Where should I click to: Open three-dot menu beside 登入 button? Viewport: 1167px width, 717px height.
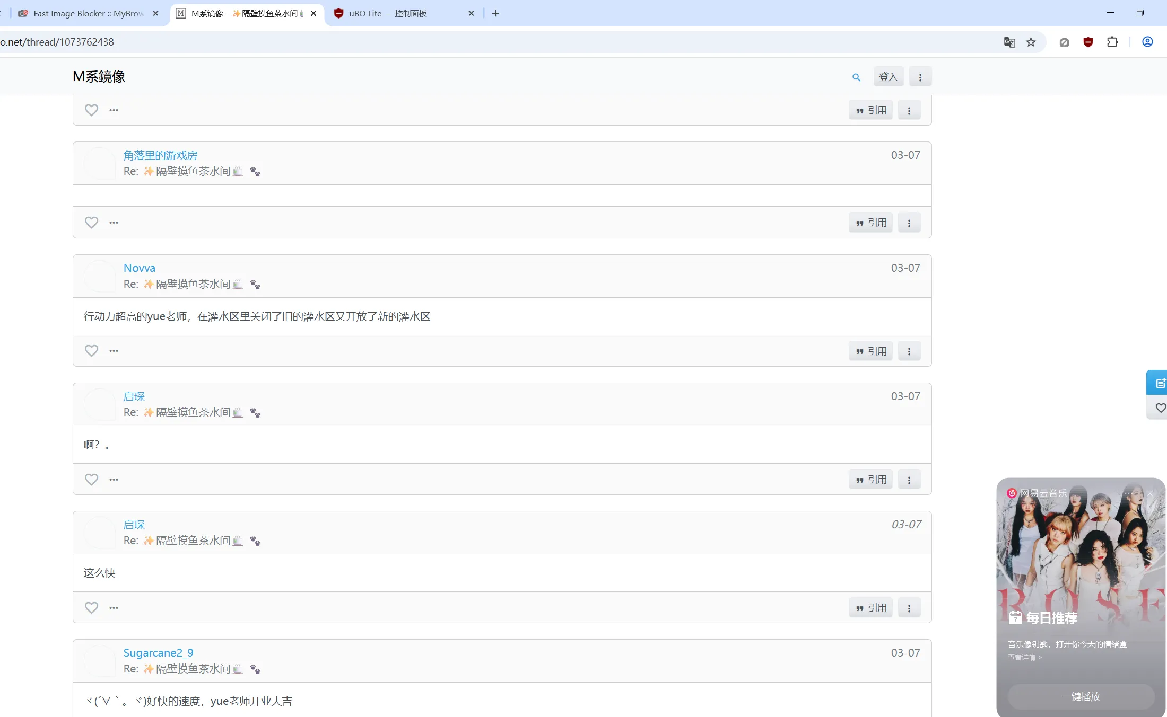(920, 77)
